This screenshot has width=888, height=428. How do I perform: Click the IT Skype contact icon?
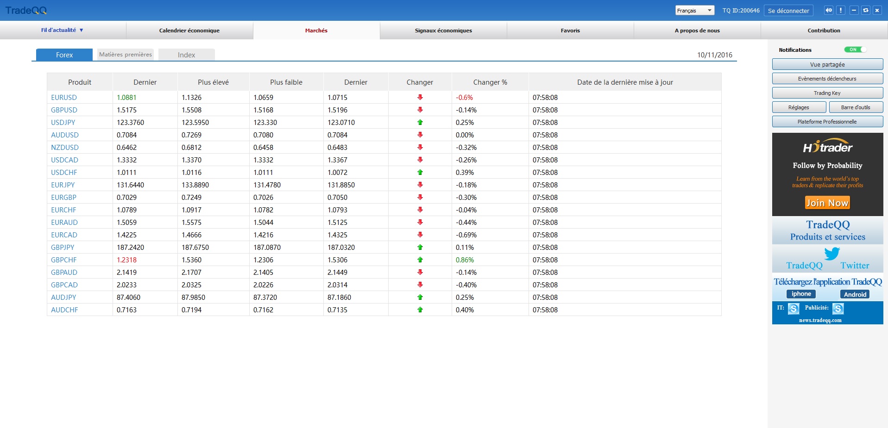point(794,309)
